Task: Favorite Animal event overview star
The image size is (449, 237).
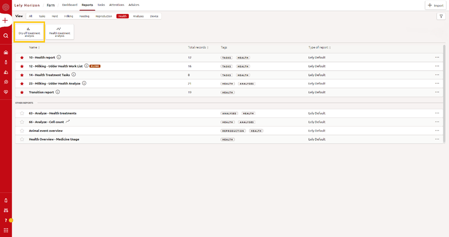Action: pyautogui.click(x=22, y=131)
